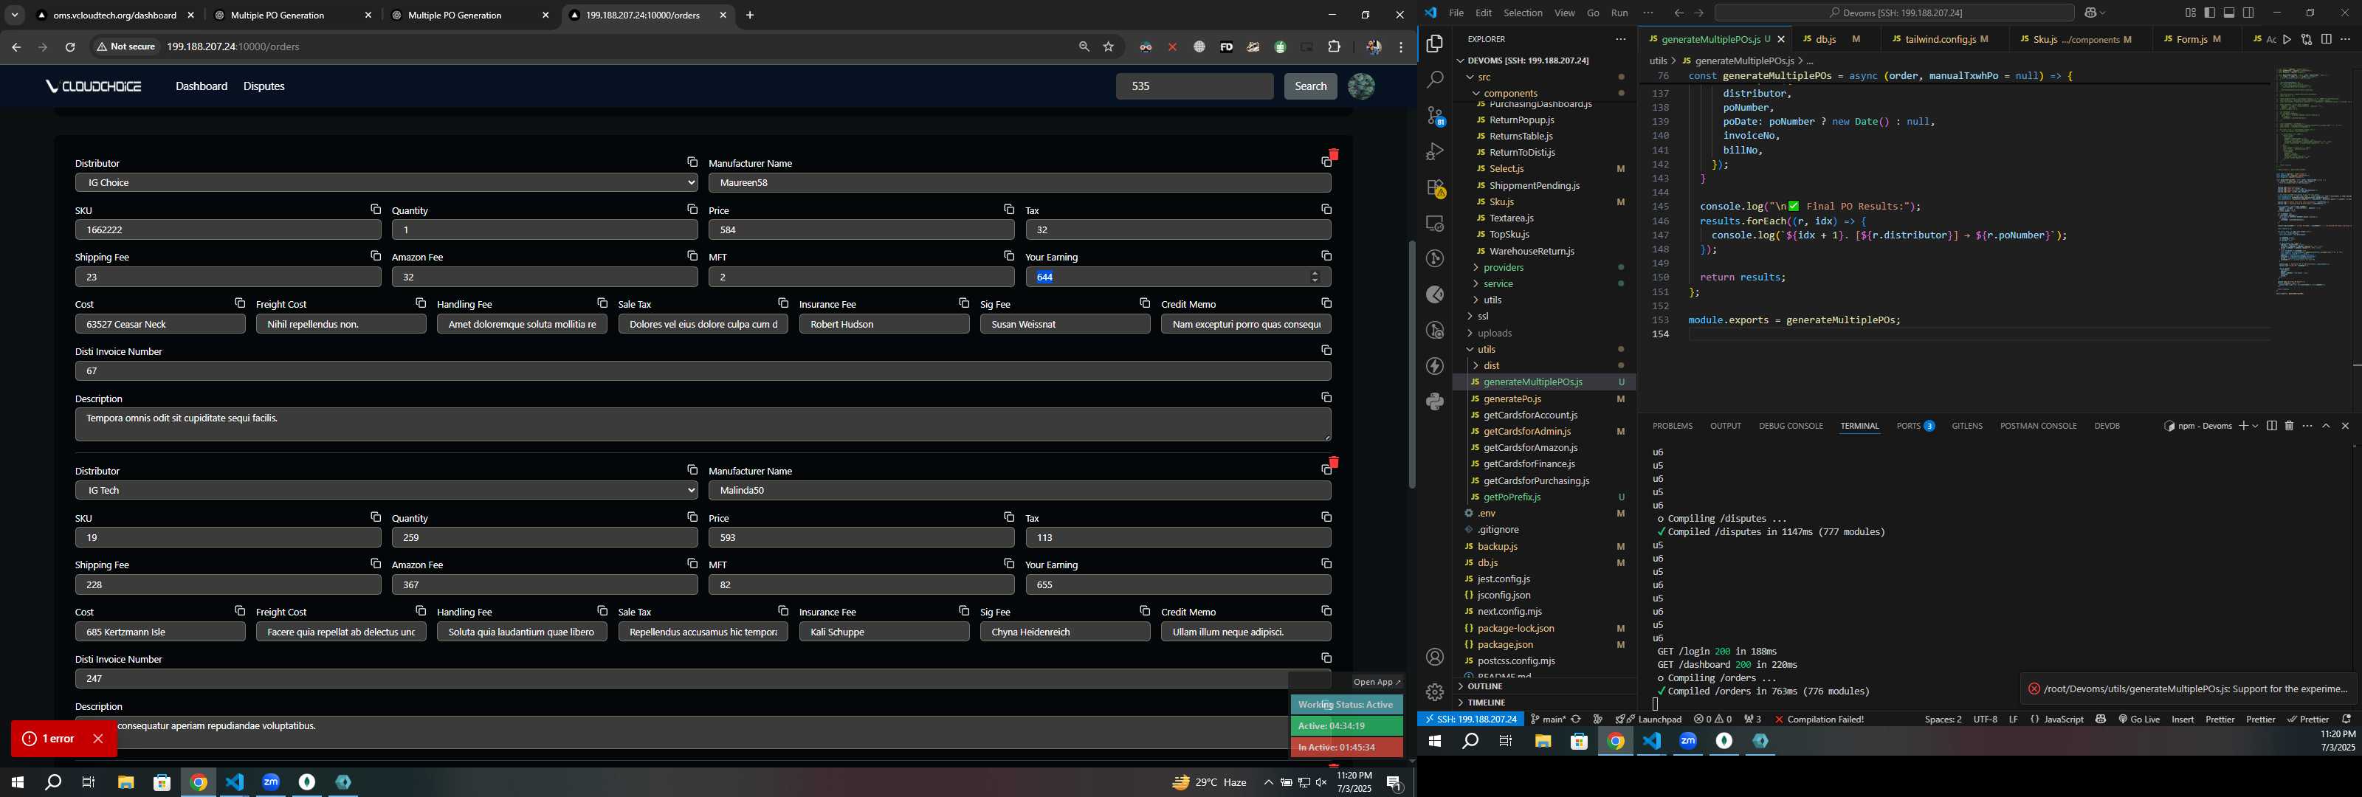Copy Amazon Fee above 367 field
This screenshot has width=2362, height=797.
click(692, 563)
